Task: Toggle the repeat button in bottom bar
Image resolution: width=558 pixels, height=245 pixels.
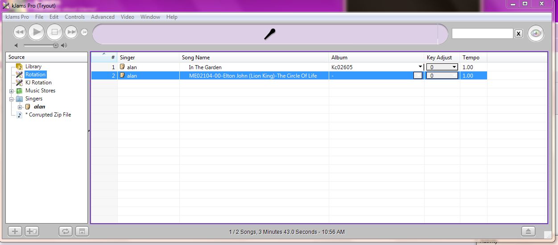Action: click(x=65, y=231)
